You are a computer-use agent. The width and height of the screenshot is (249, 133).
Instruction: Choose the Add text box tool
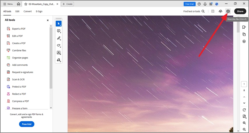click(x=59, y=53)
